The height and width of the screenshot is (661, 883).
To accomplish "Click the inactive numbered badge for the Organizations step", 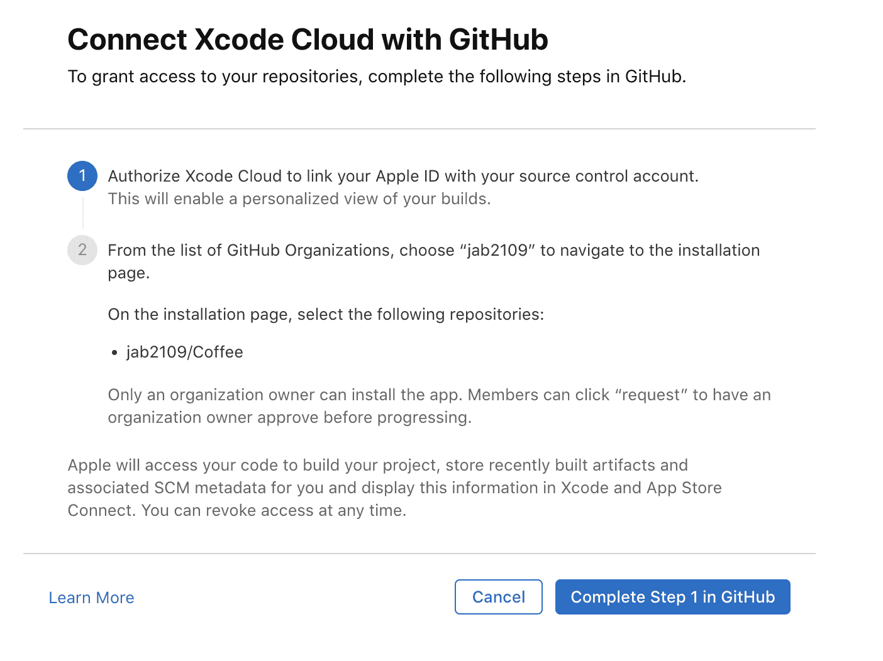I will 82,250.
